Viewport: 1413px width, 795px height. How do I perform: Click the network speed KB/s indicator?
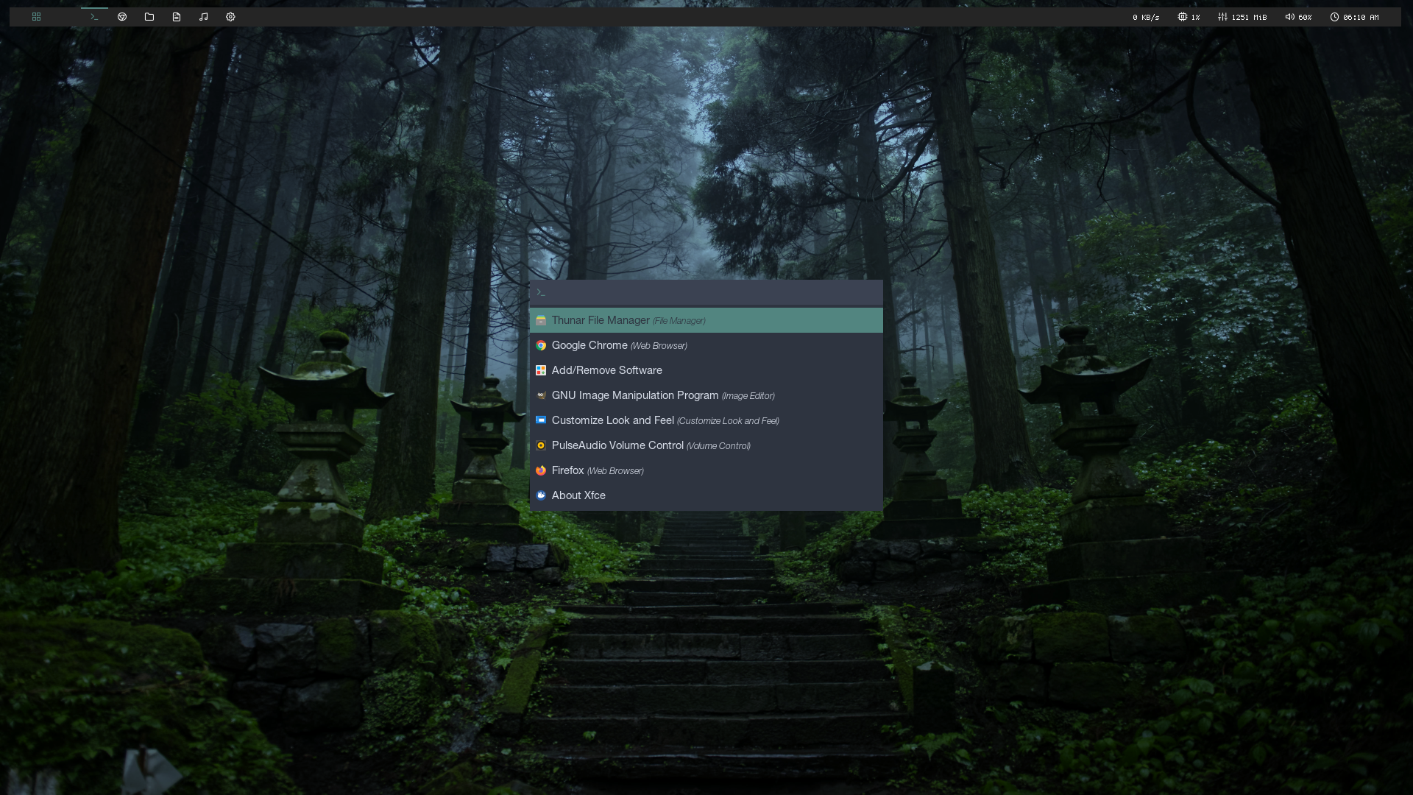click(1146, 17)
